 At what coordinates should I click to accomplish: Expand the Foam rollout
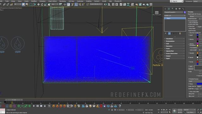coord(175,48)
